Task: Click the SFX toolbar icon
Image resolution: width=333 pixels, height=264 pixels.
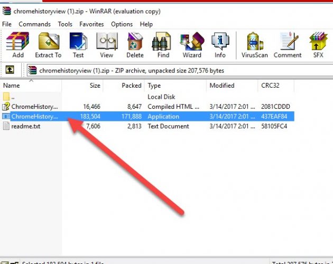Action: [318, 45]
